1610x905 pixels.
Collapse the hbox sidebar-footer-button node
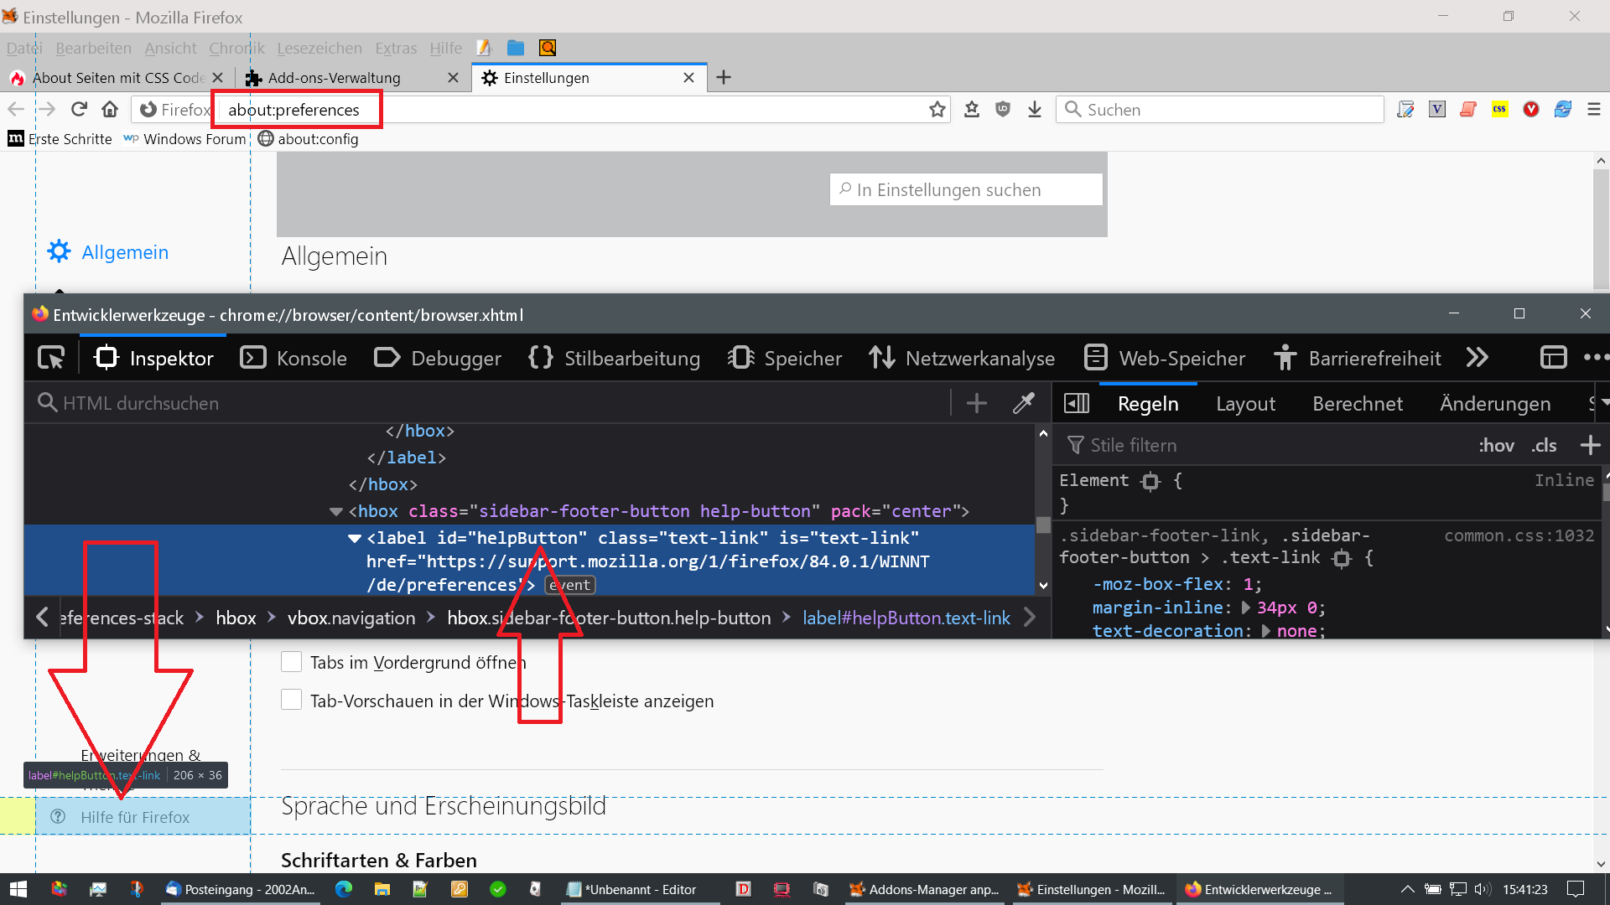point(336,511)
